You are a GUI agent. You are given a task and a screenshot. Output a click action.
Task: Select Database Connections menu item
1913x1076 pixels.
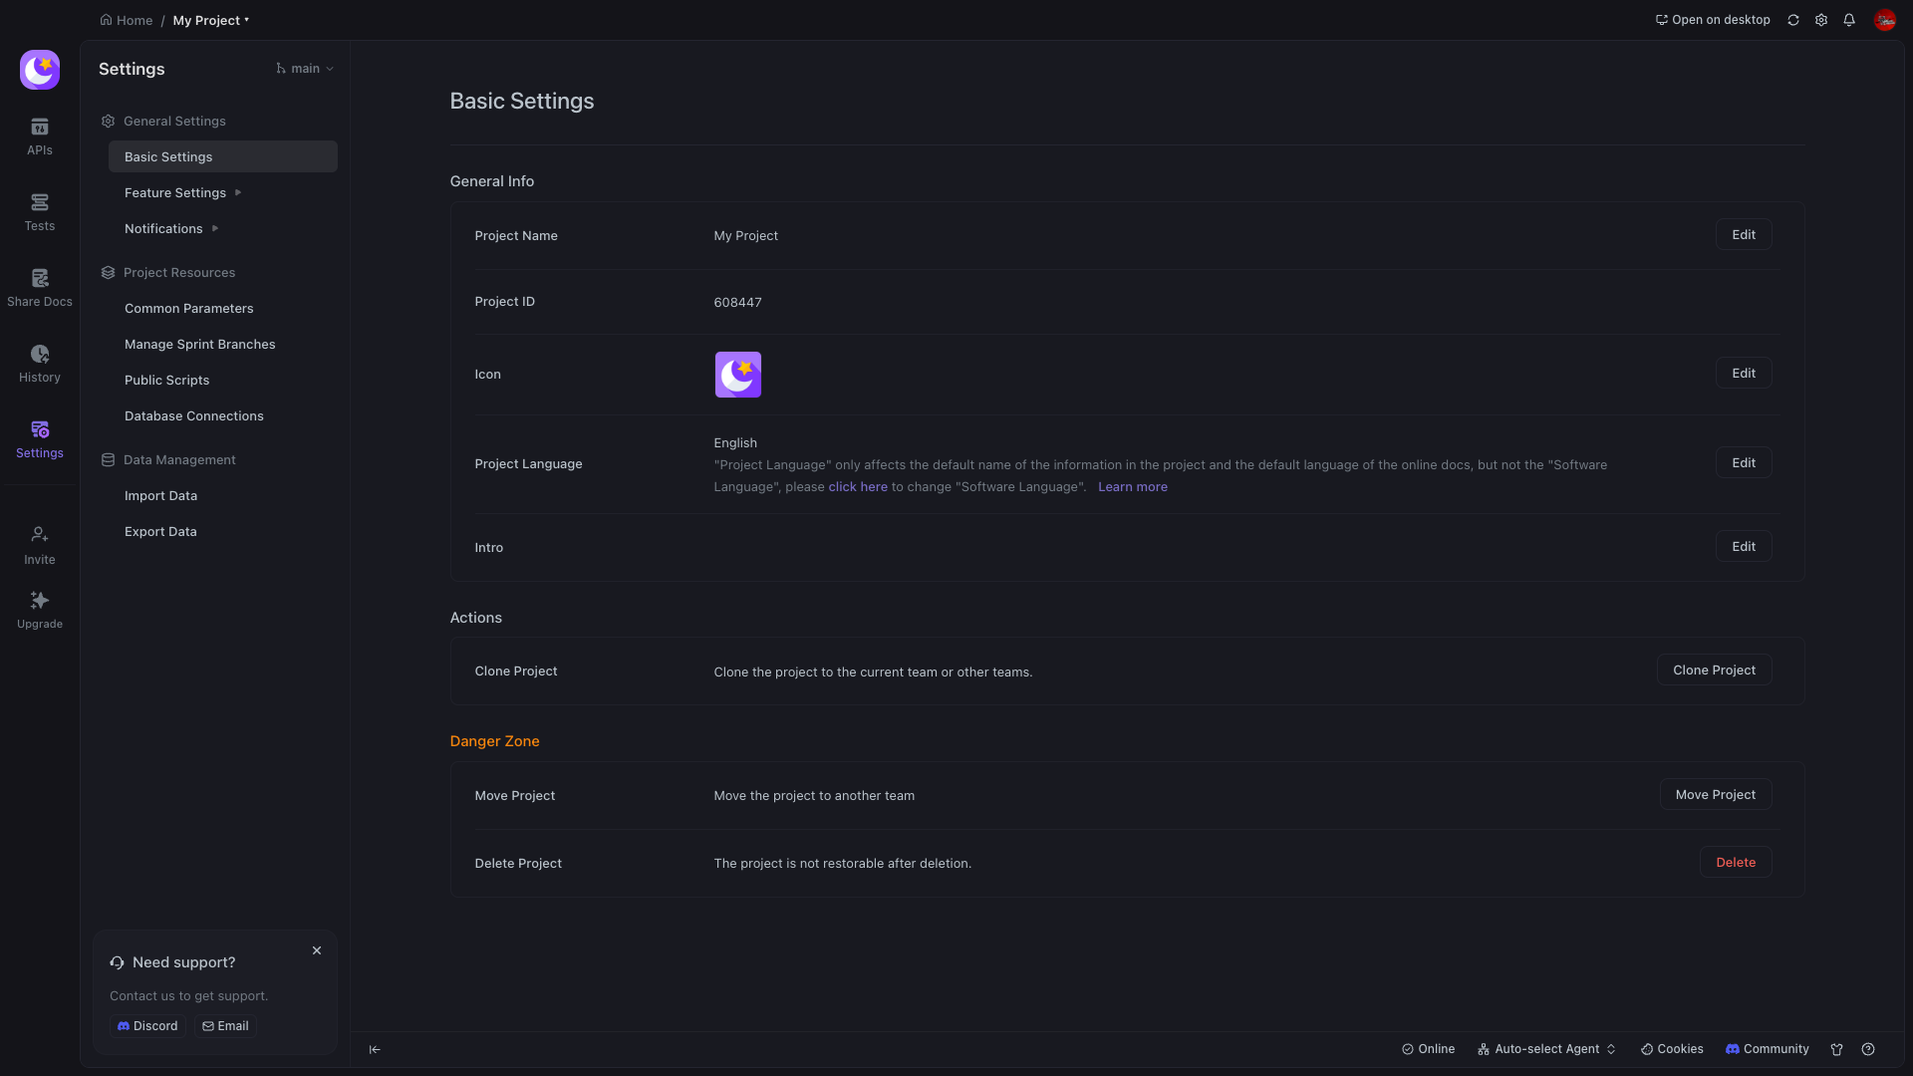point(194,415)
